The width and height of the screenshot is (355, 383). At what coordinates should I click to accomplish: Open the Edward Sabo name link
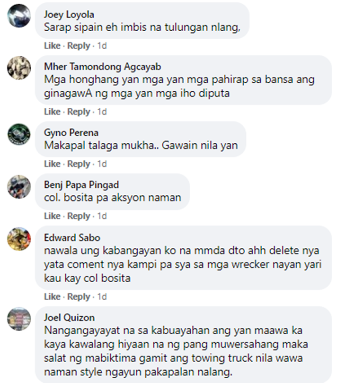pos(72,238)
